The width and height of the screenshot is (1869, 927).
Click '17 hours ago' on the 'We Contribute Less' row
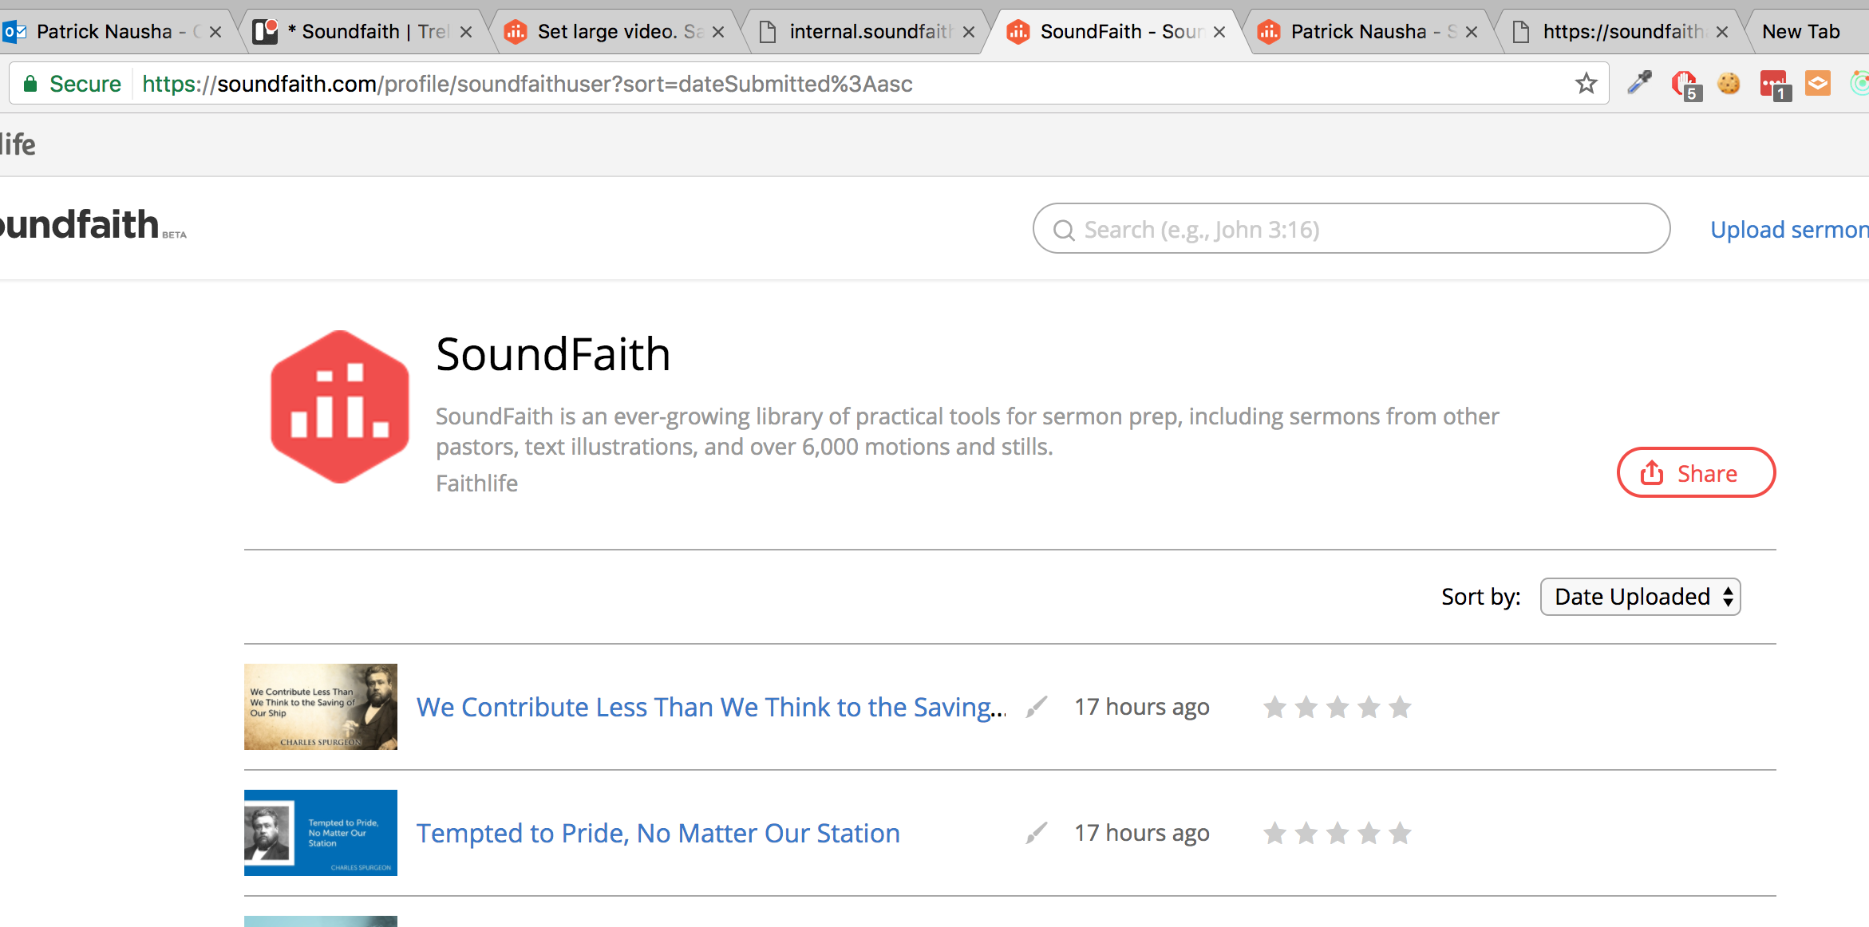click(x=1142, y=707)
